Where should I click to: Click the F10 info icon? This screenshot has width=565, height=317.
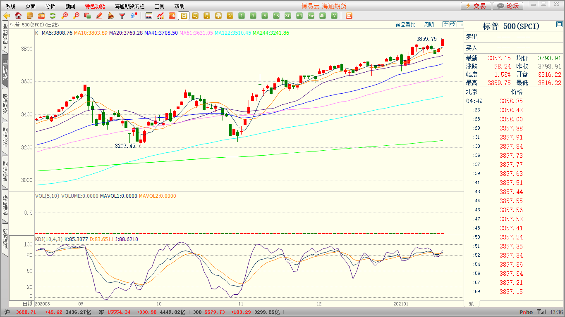point(41,16)
